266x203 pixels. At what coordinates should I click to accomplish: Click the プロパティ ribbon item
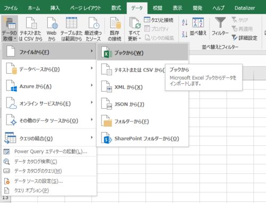pos(156,29)
